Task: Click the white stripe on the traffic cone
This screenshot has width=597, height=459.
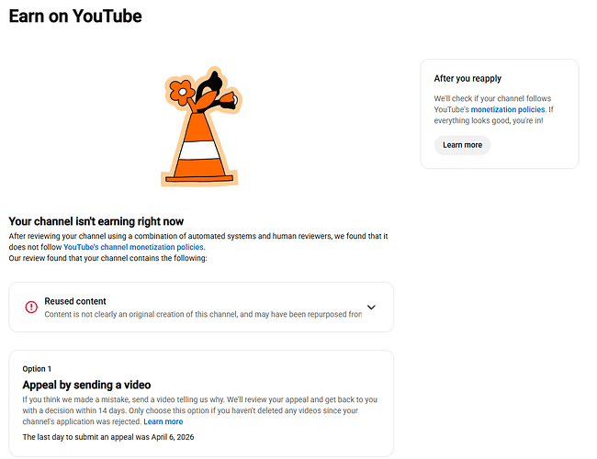Action: (x=199, y=150)
